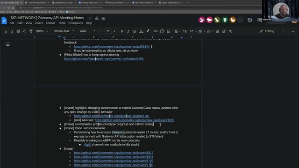Open the Insert menu
The image size is (299, 168).
(39, 23)
